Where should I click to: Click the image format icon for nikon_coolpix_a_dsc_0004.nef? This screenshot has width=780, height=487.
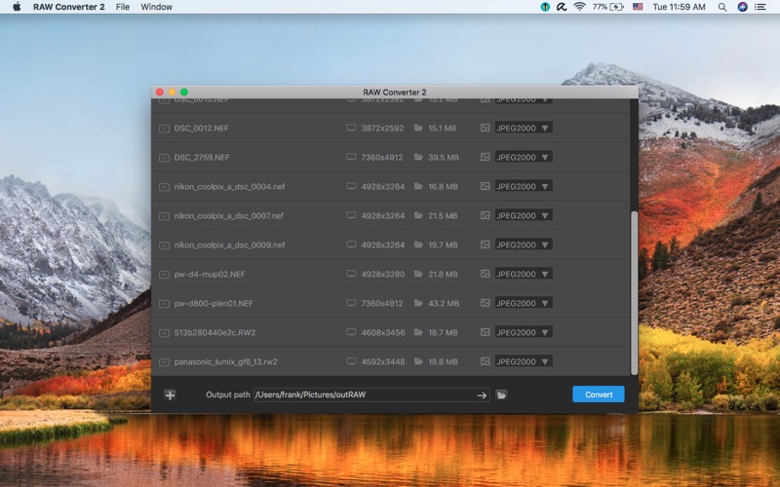[x=485, y=186]
